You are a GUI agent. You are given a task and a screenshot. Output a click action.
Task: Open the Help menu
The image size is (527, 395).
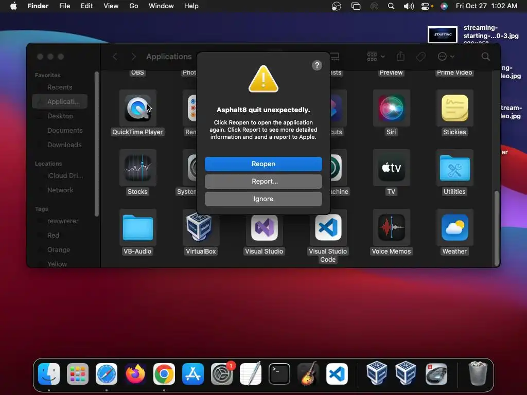[x=191, y=6]
